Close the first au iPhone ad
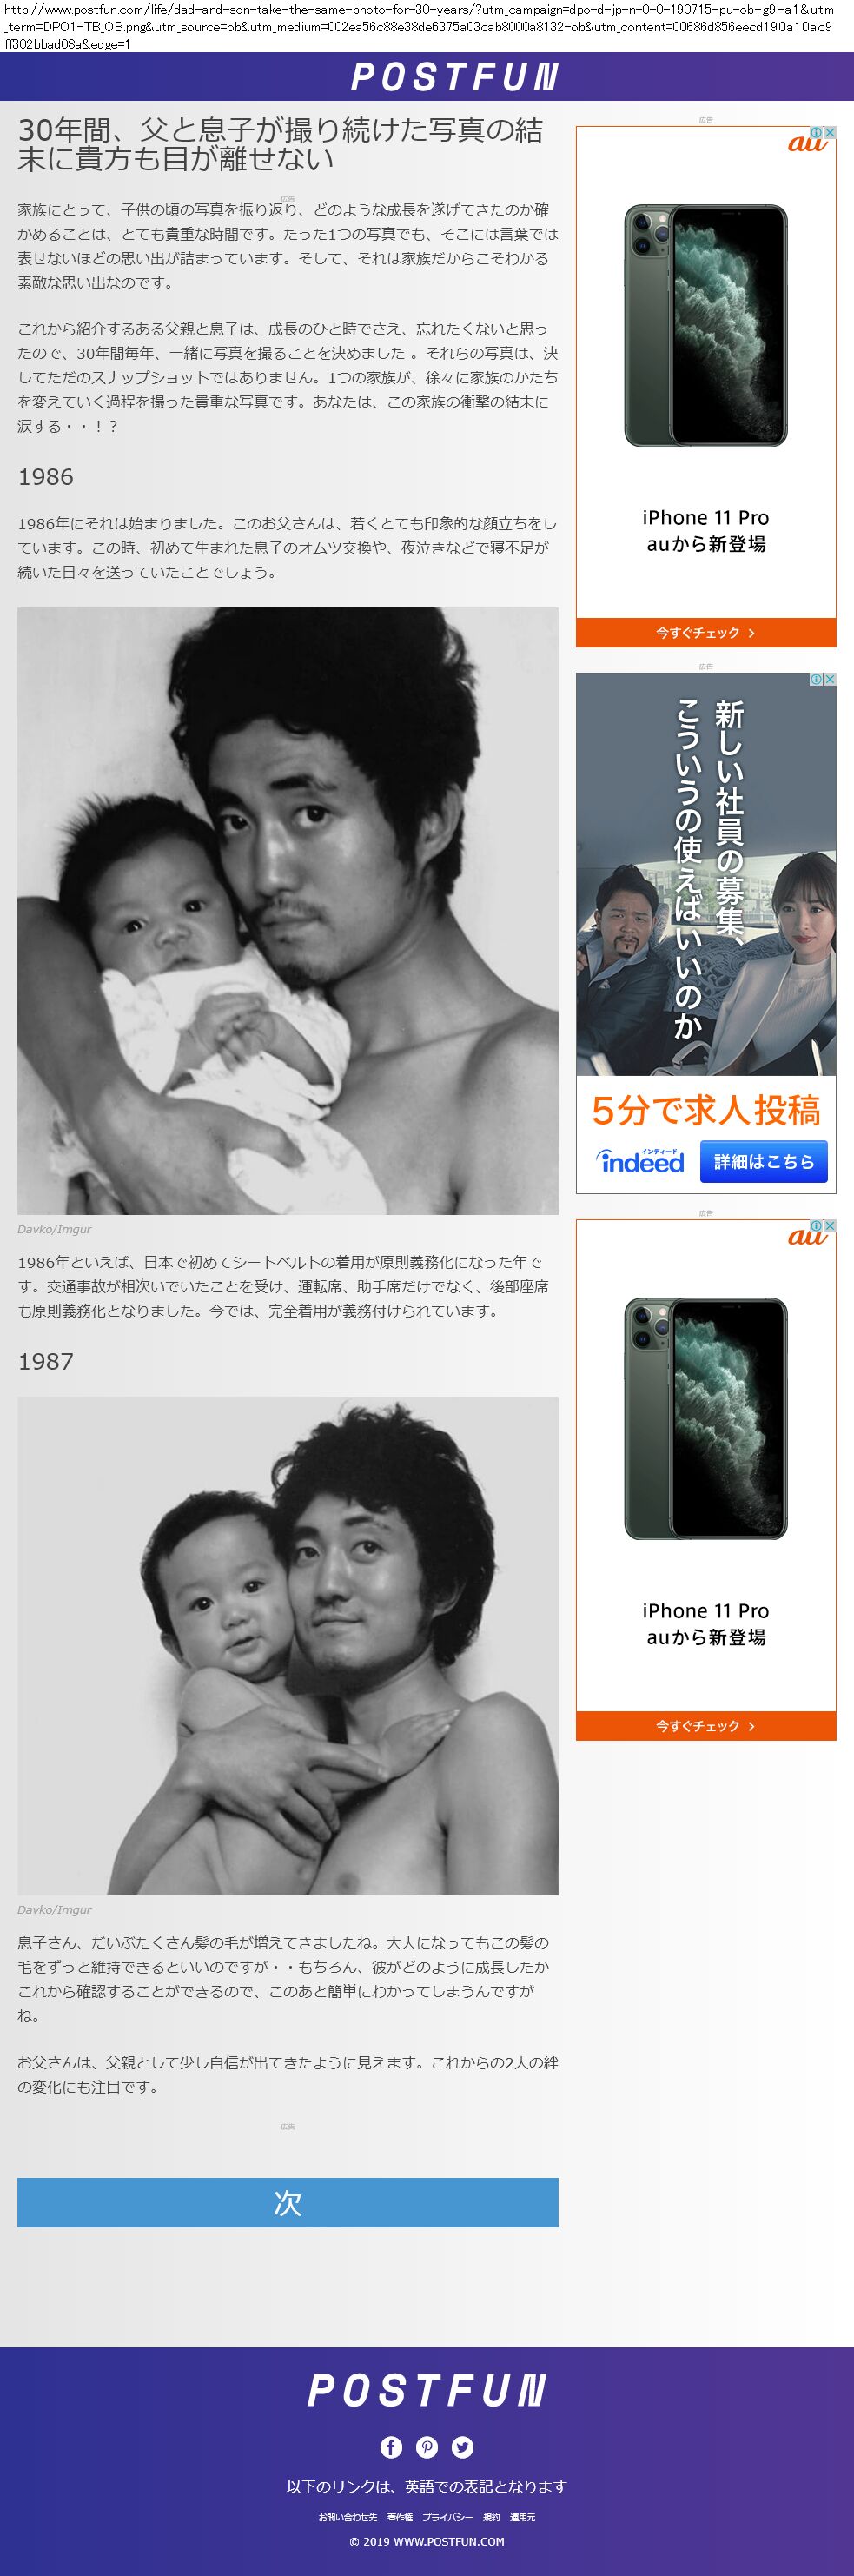This screenshot has height=2576, width=854. [x=829, y=132]
